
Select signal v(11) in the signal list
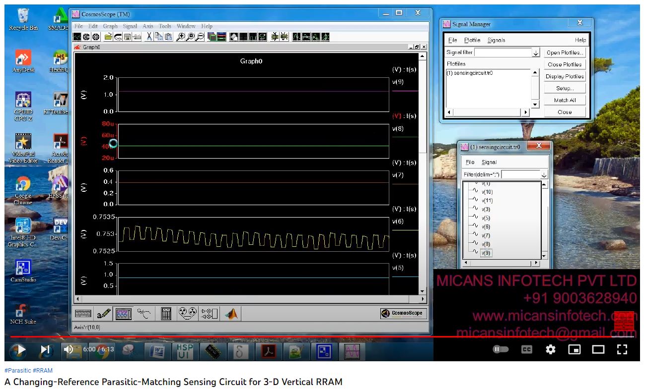click(487, 201)
